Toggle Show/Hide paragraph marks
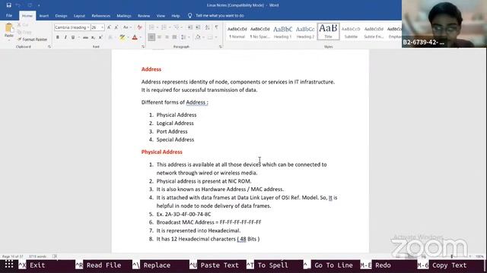The image size is (487, 273). [x=216, y=27]
